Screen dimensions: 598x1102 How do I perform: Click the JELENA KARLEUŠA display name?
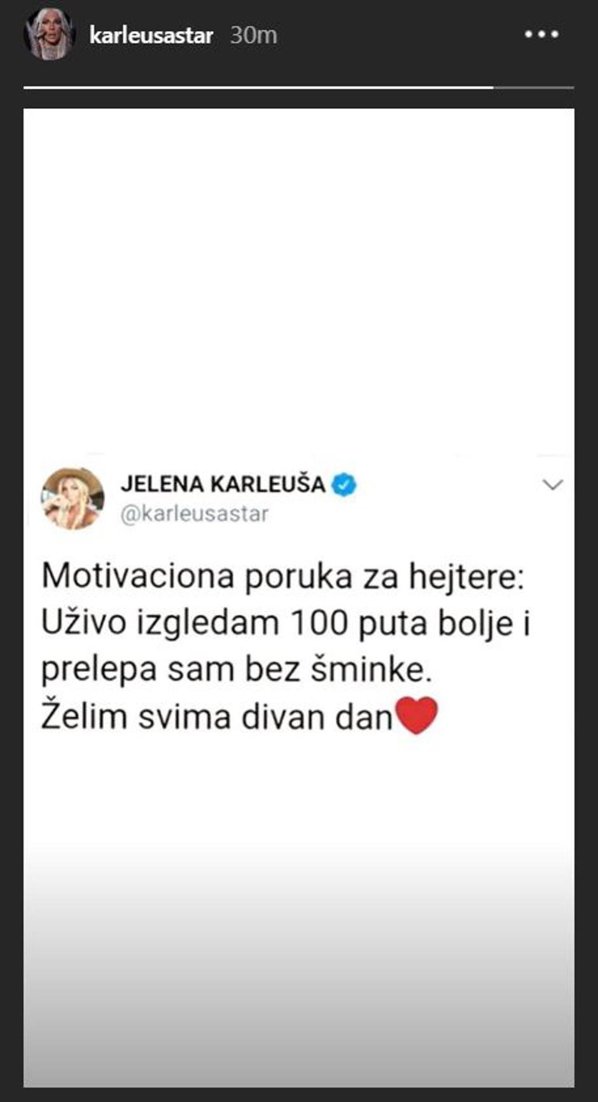pos(223,484)
